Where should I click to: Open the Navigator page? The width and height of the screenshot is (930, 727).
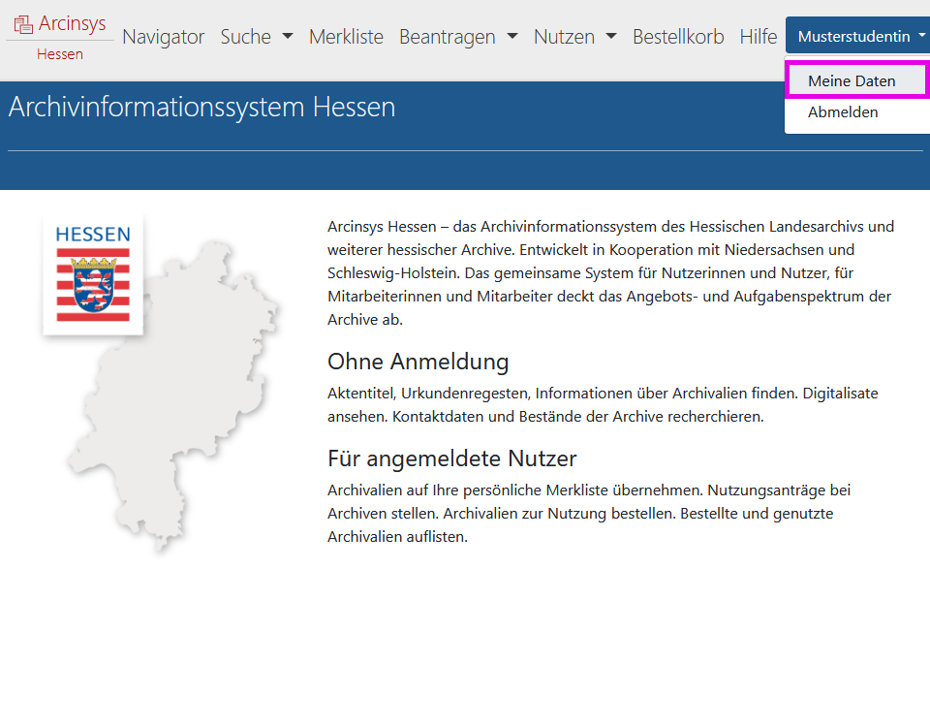(x=163, y=37)
